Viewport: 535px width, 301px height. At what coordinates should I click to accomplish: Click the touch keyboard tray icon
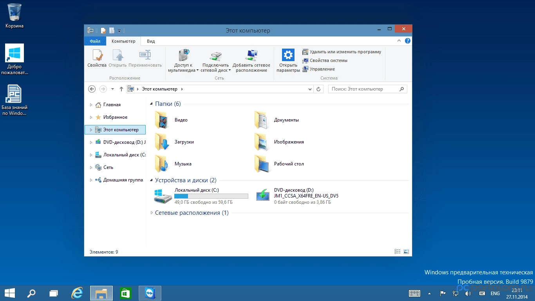[x=414, y=293]
